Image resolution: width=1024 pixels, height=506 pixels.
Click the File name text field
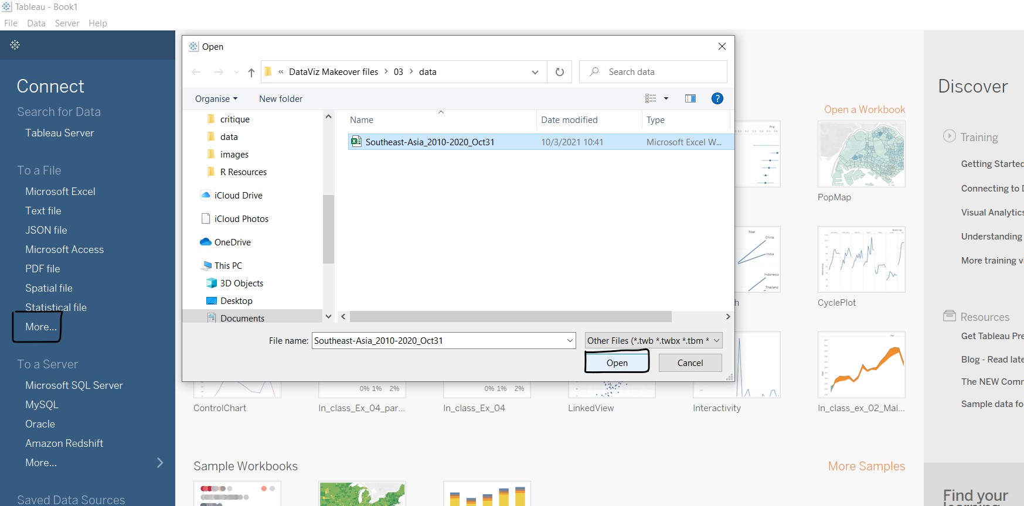coord(438,340)
